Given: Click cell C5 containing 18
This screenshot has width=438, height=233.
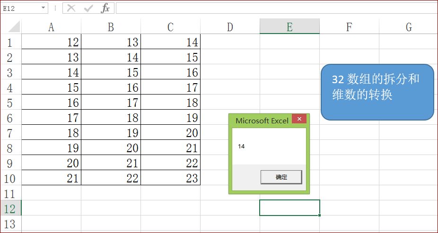Looking at the screenshot, I should [170, 102].
